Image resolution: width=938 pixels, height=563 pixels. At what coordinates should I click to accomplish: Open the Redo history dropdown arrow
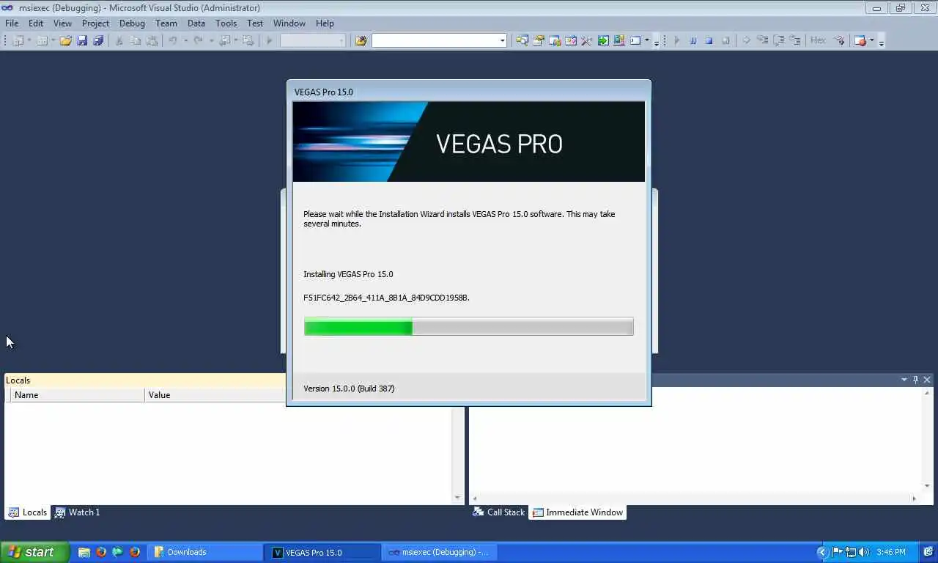click(x=210, y=40)
